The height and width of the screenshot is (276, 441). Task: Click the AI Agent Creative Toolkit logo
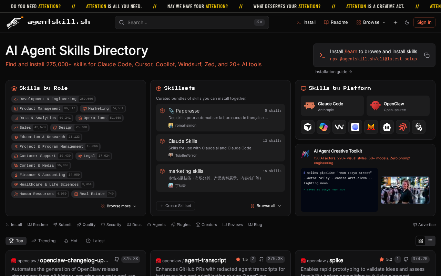click(306, 154)
